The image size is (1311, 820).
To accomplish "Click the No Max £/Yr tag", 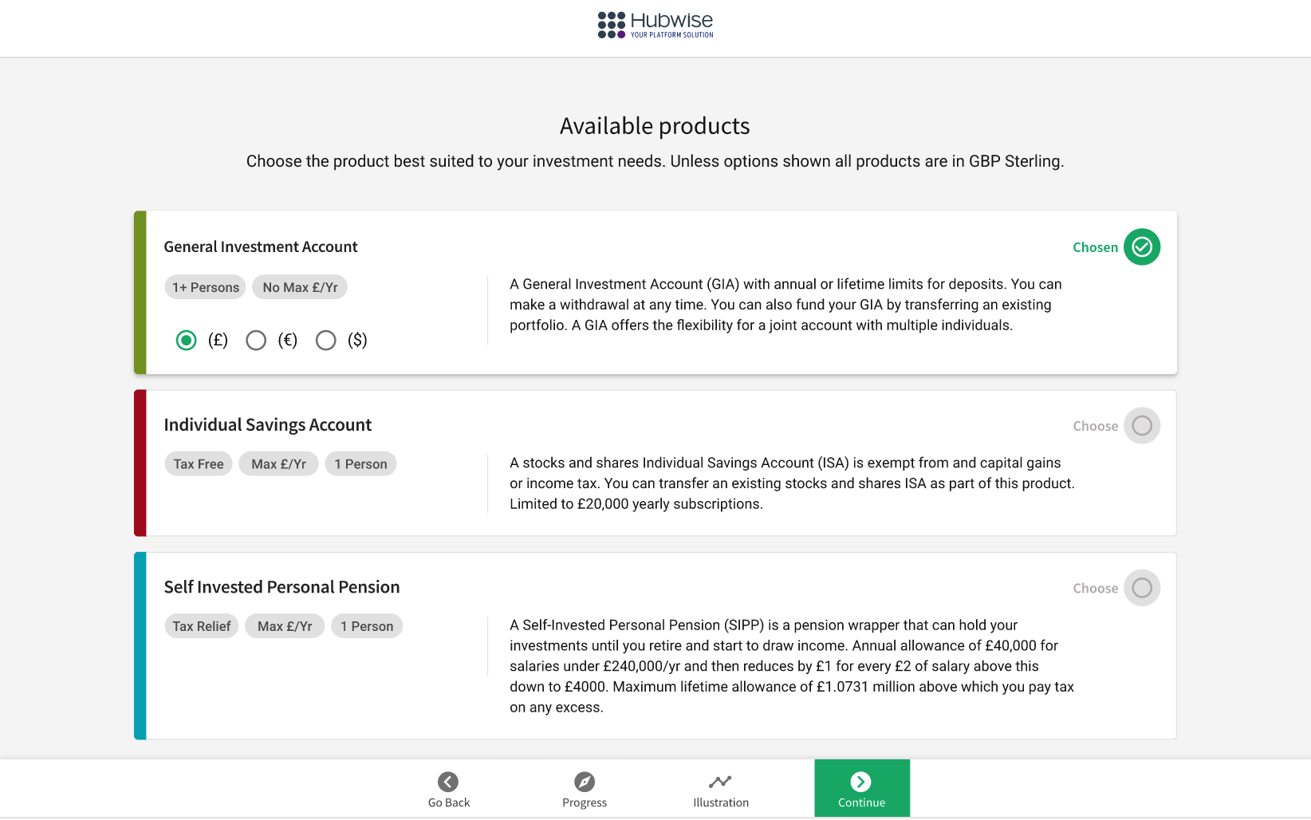I will [x=300, y=287].
